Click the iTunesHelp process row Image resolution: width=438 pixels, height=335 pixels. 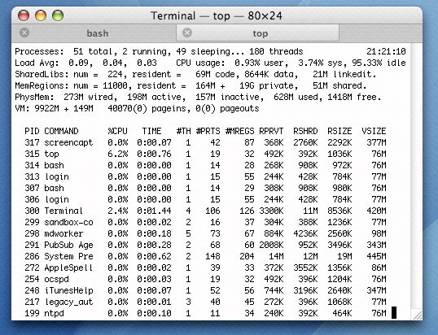pyautogui.click(x=205, y=290)
